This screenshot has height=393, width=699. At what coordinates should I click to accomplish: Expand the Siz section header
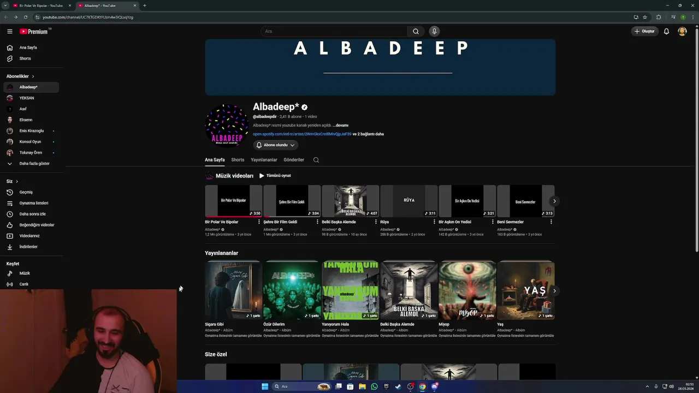[12, 181]
